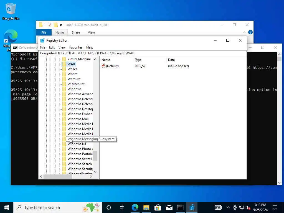284x213 pixels.
Task: Select the (Default) value entry
Action: [112, 66]
